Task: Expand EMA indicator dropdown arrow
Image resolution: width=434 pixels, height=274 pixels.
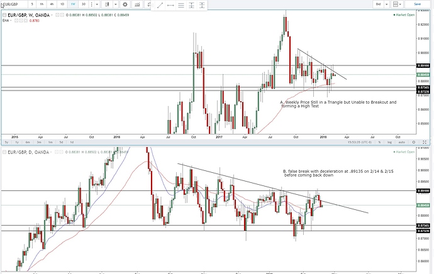Action: [11, 21]
